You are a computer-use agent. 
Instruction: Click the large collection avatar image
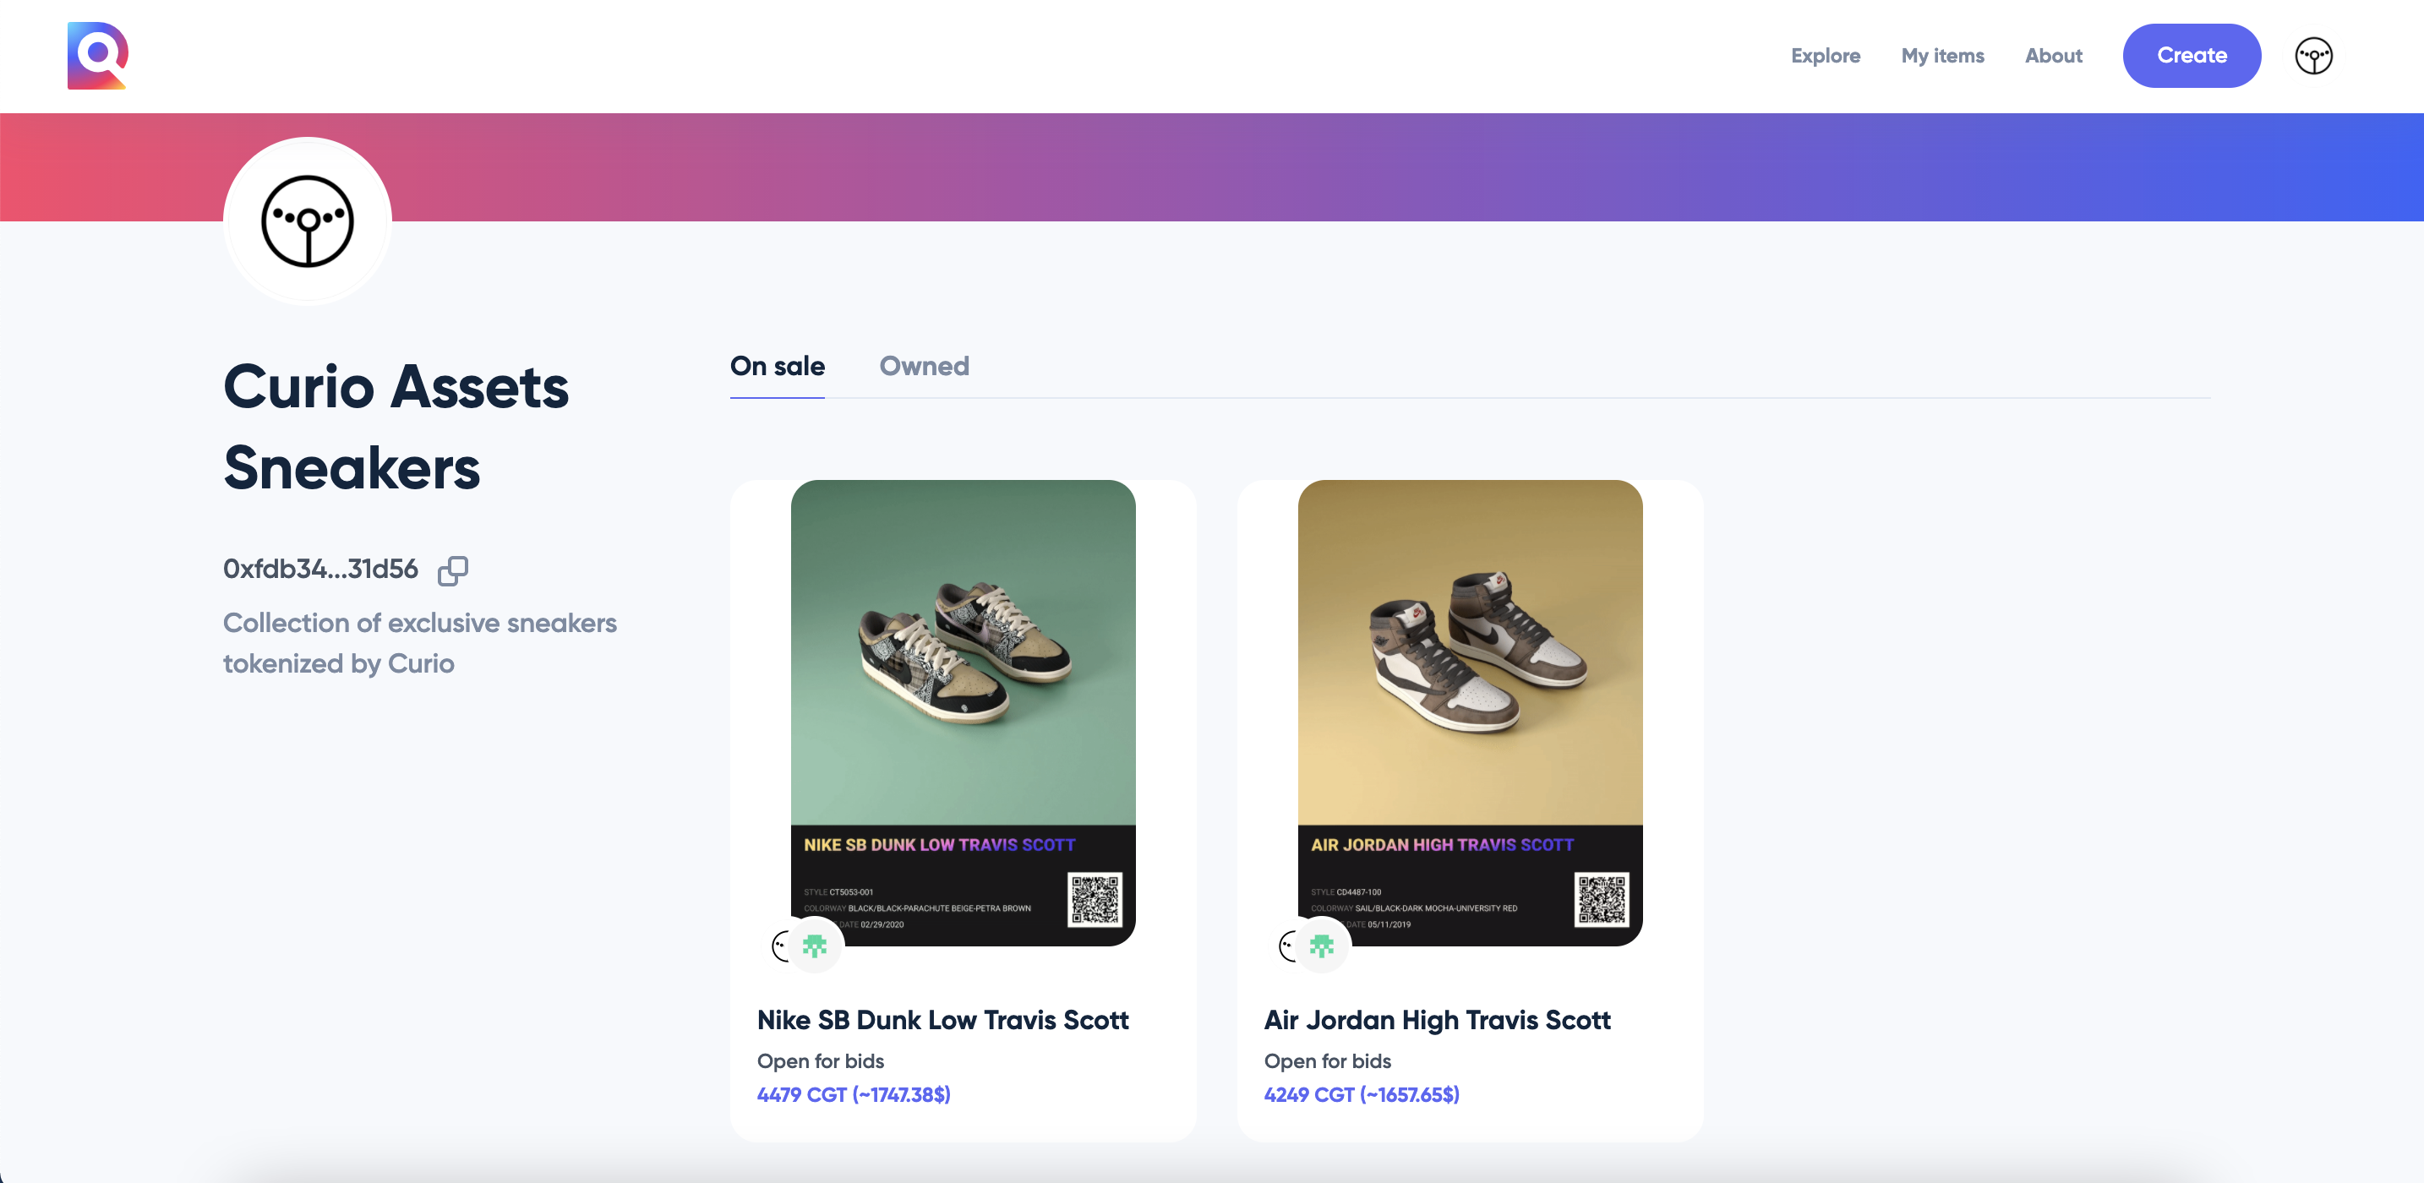tap(307, 222)
